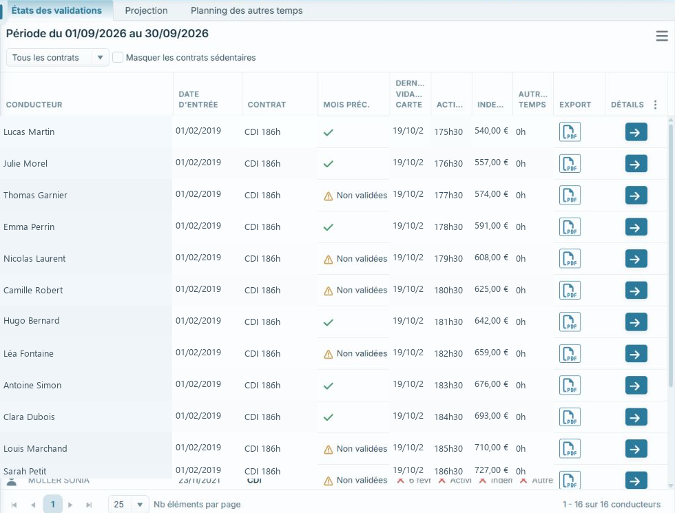Open details arrow for Julie Morel

(x=636, y=164)
